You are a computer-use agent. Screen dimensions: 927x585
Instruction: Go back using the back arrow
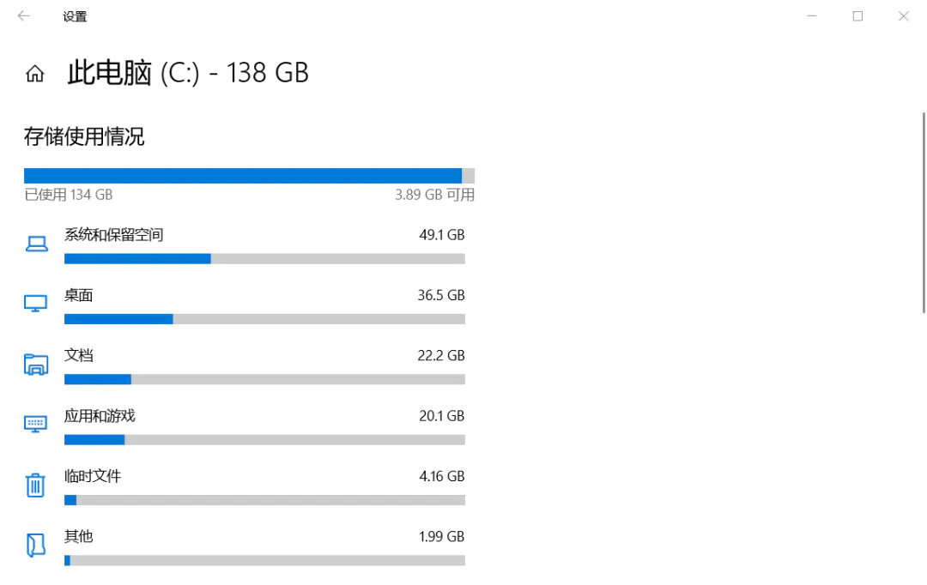(24, 16)
